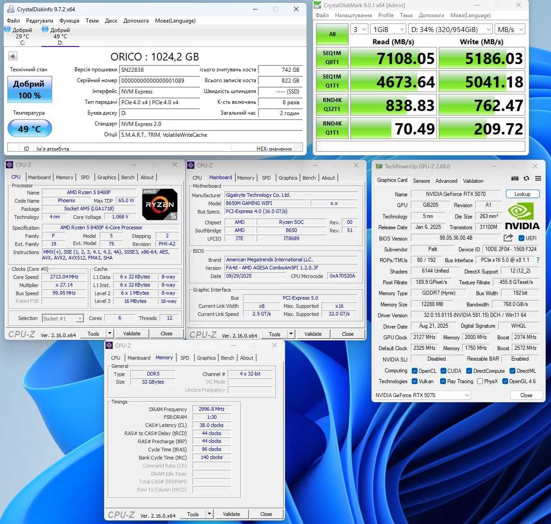Click the CrystalDiskMark title bar app icon
The image size is (551, 524).
pos(317,5)
